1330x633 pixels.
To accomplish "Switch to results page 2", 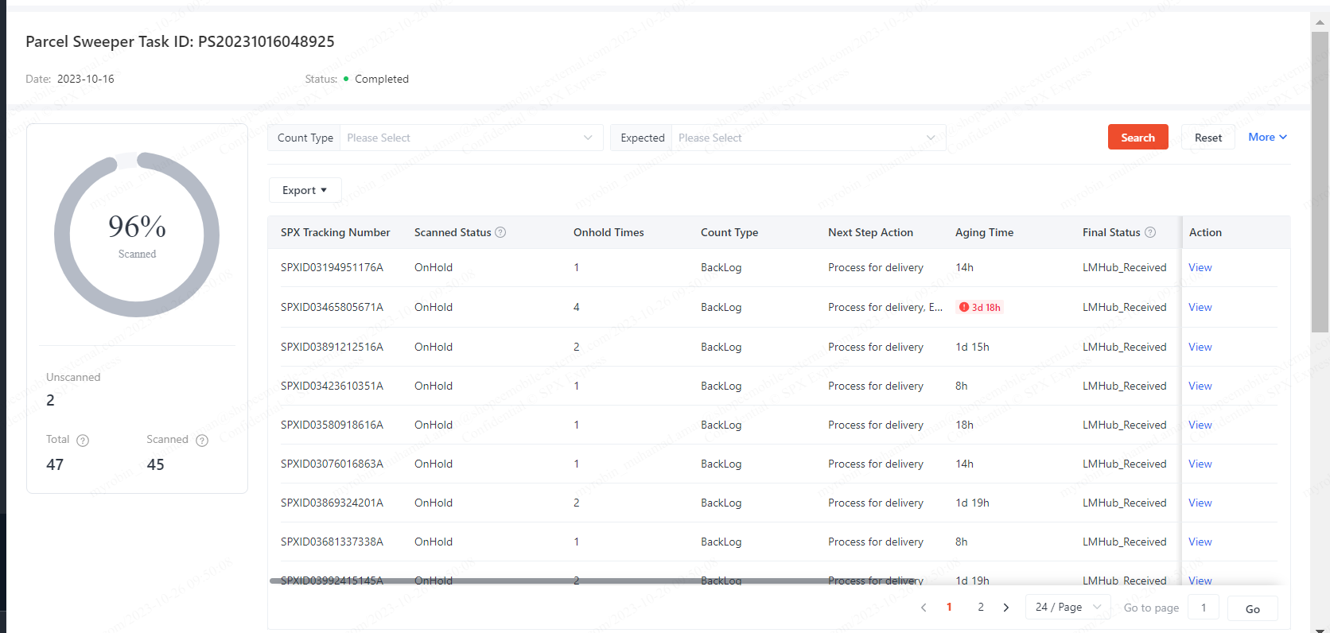I will click(981, 607).
